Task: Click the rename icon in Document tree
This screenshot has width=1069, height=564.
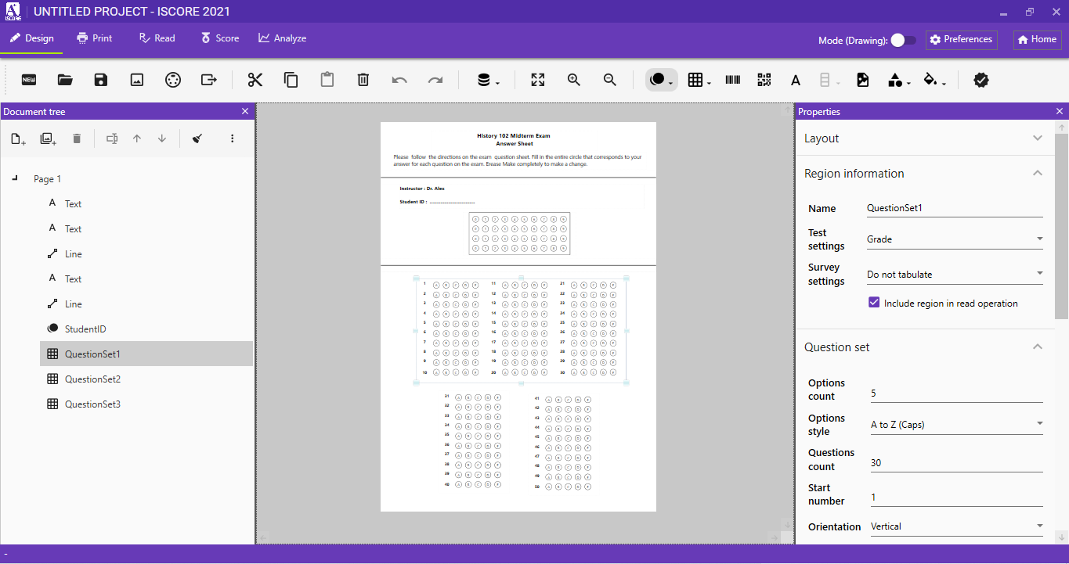Action: [x=112, y=138]
